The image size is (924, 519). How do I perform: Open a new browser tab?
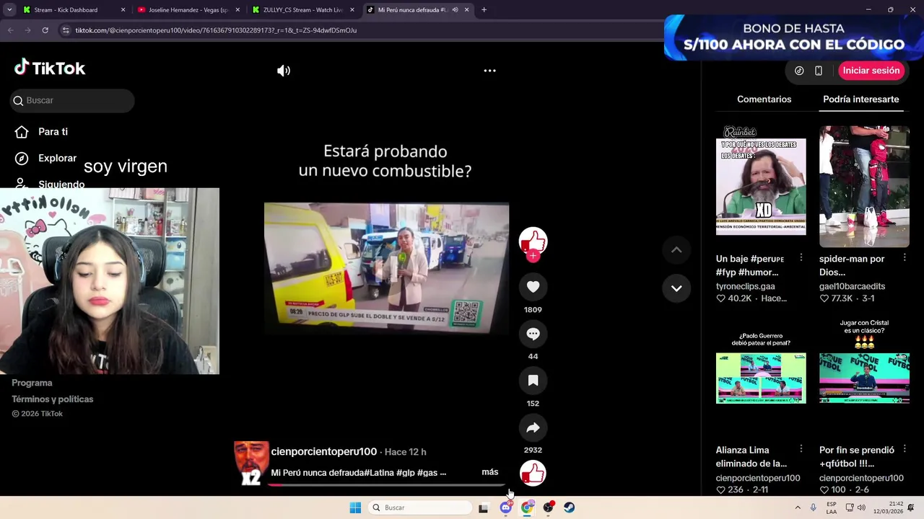(484, 10)
